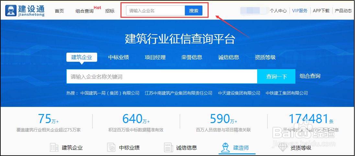Switch to the 中标业绩 search tab
Screen dimensions: 355x156
pos(119,57)
